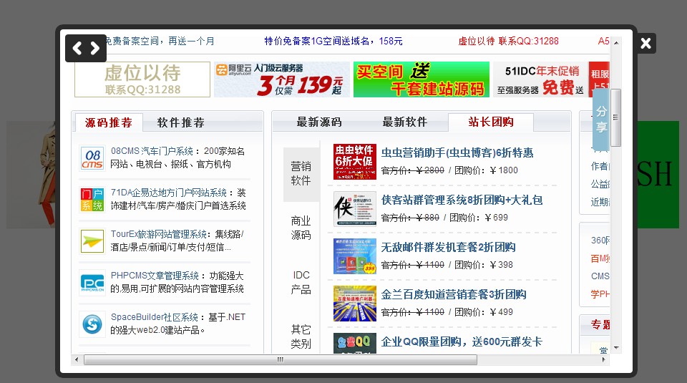This screenshot has height=383, width=687.
Task: Open TourEx旅游网站管理系统 link
Action: pyautogui.click(x=159, y=234)
